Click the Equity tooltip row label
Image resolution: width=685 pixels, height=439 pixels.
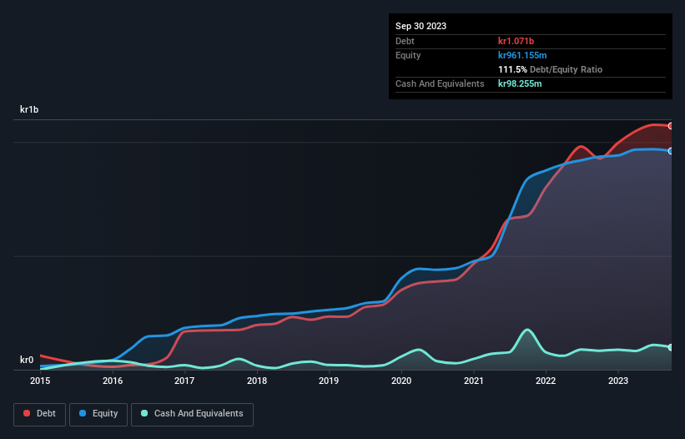pyautogui.click(x=408, y=55)
